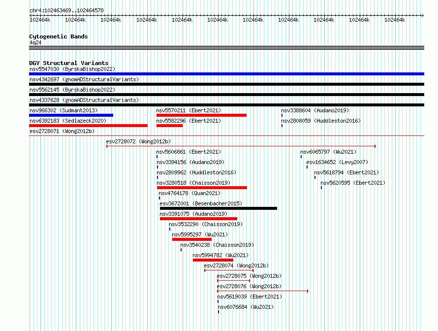Screen dimensions: 438x331
Task: Open nsv4342697 (gnomADStructuralVariants) label
Action: [x=84, y=79]
